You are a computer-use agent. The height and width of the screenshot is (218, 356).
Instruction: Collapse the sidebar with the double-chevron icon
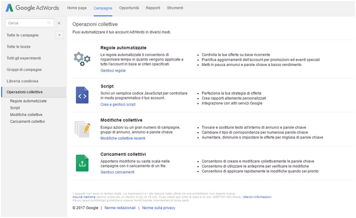pos(59,23)
